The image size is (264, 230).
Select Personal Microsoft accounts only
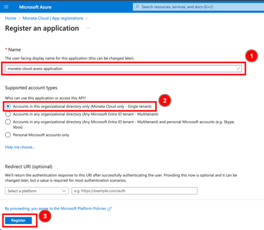pos(8,135)
